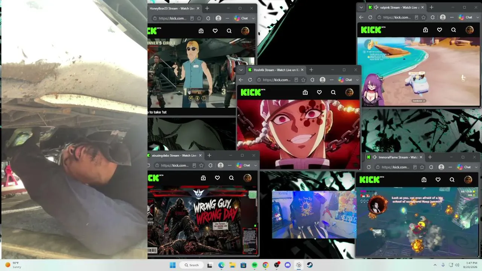Open the following heart in Hosh4k window
Image resolution: width=482 pixels, height=271 pixels.
[319, 92]
